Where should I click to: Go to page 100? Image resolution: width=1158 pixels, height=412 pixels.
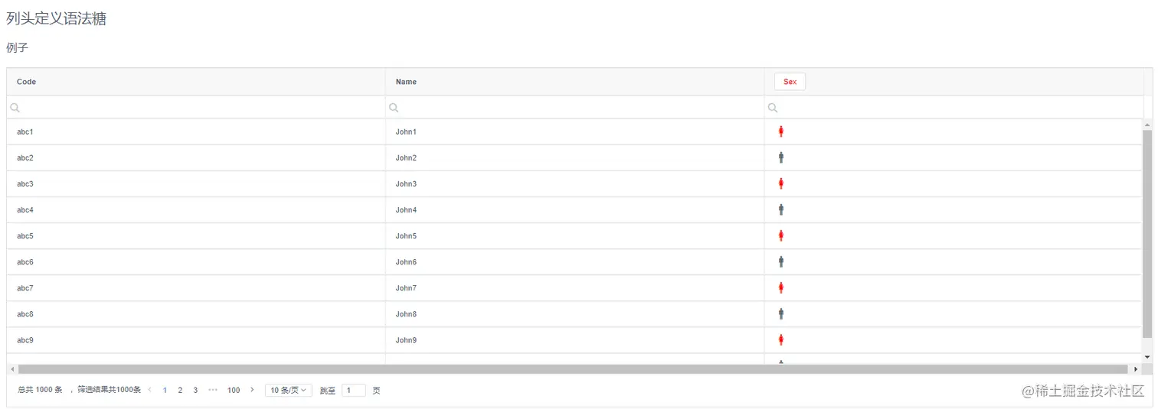click(234, 390)
